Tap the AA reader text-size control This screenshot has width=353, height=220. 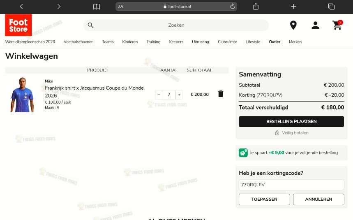[x=121, y=7]
